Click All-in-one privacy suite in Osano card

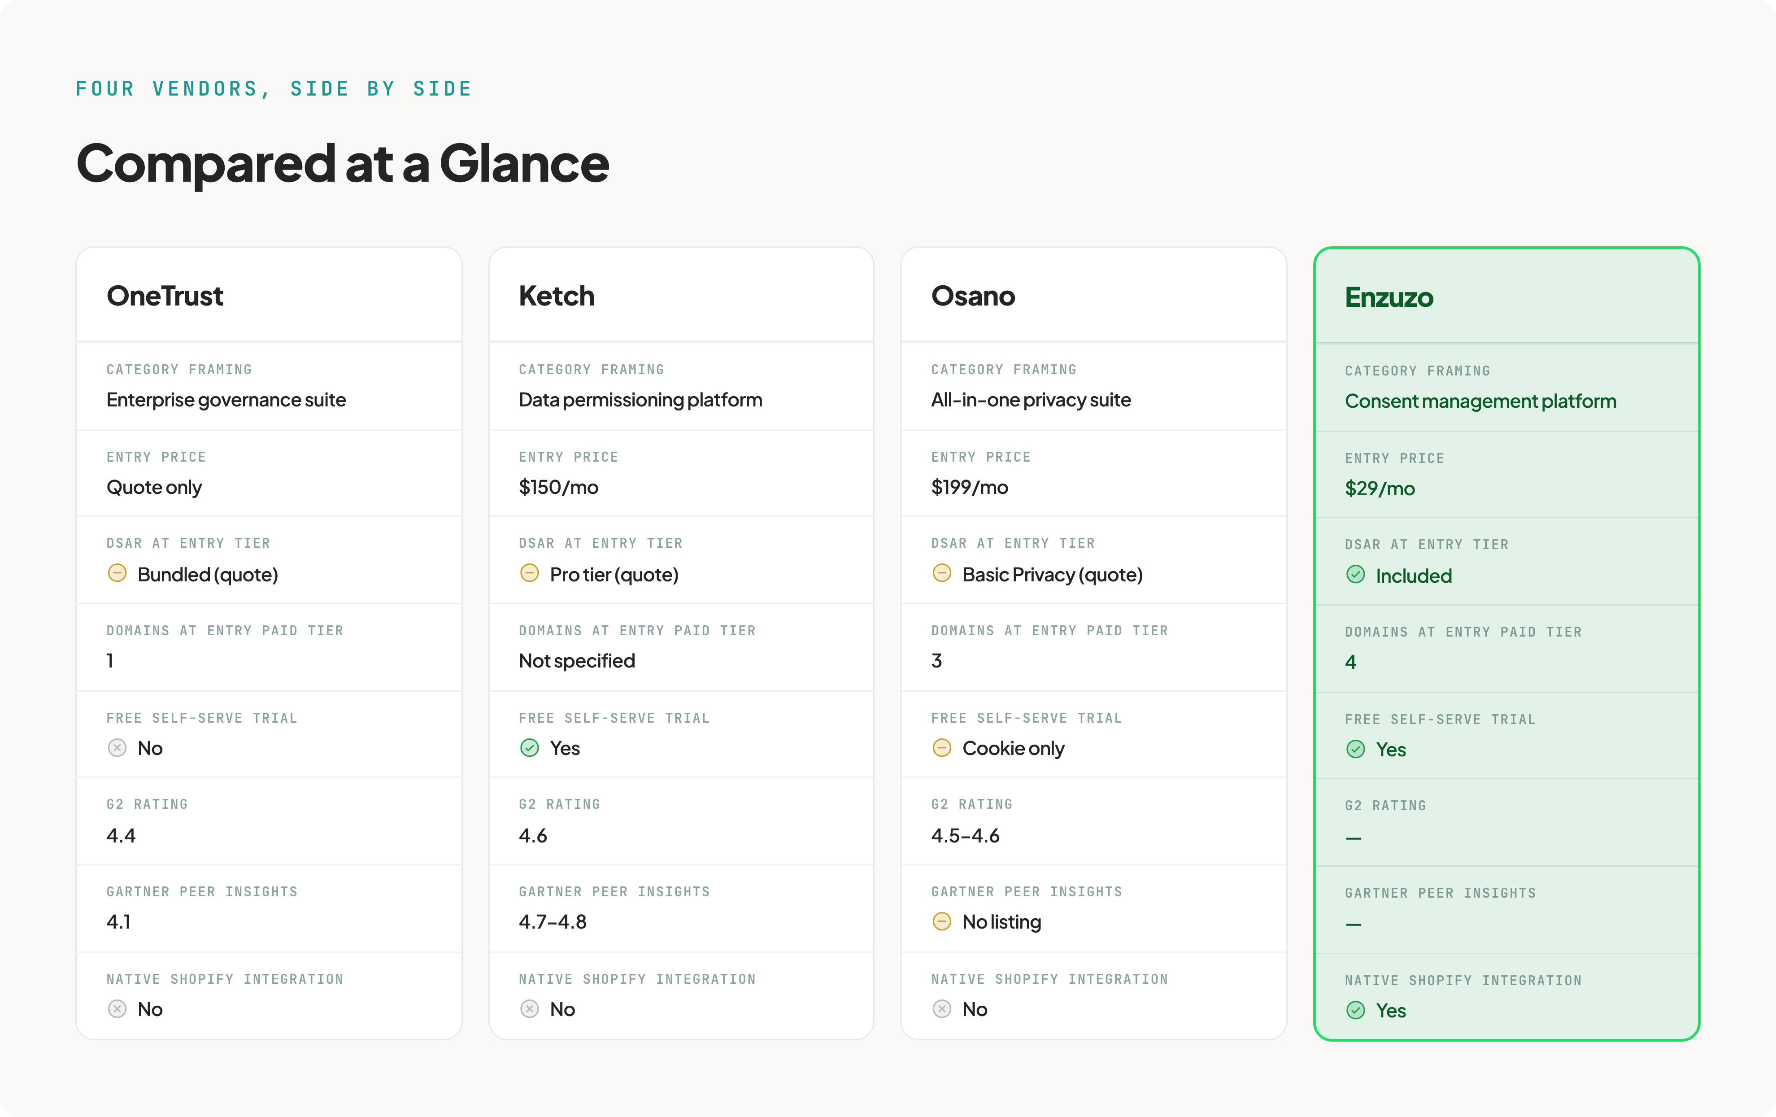(x=1030, y=400)
